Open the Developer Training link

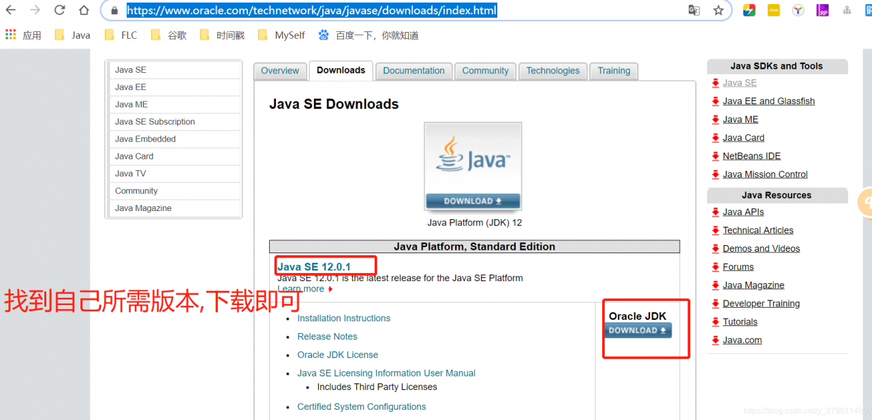pos(762,304)
